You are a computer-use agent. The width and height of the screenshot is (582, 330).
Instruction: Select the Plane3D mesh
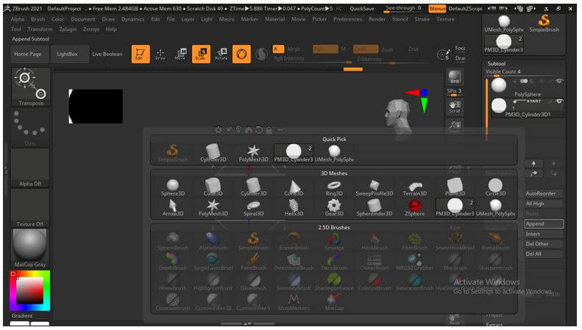pos(455,187)
